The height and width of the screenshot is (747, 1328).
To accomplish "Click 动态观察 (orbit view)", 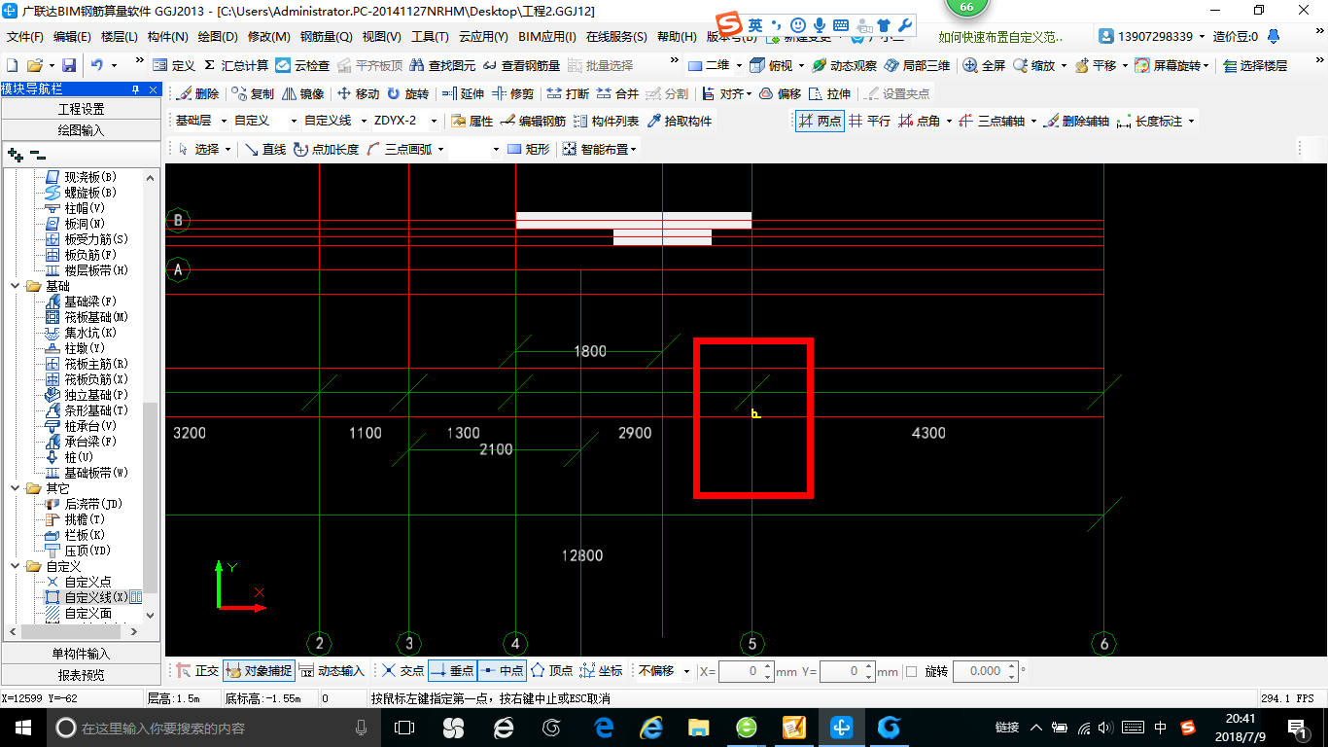I will click(844, 65).
